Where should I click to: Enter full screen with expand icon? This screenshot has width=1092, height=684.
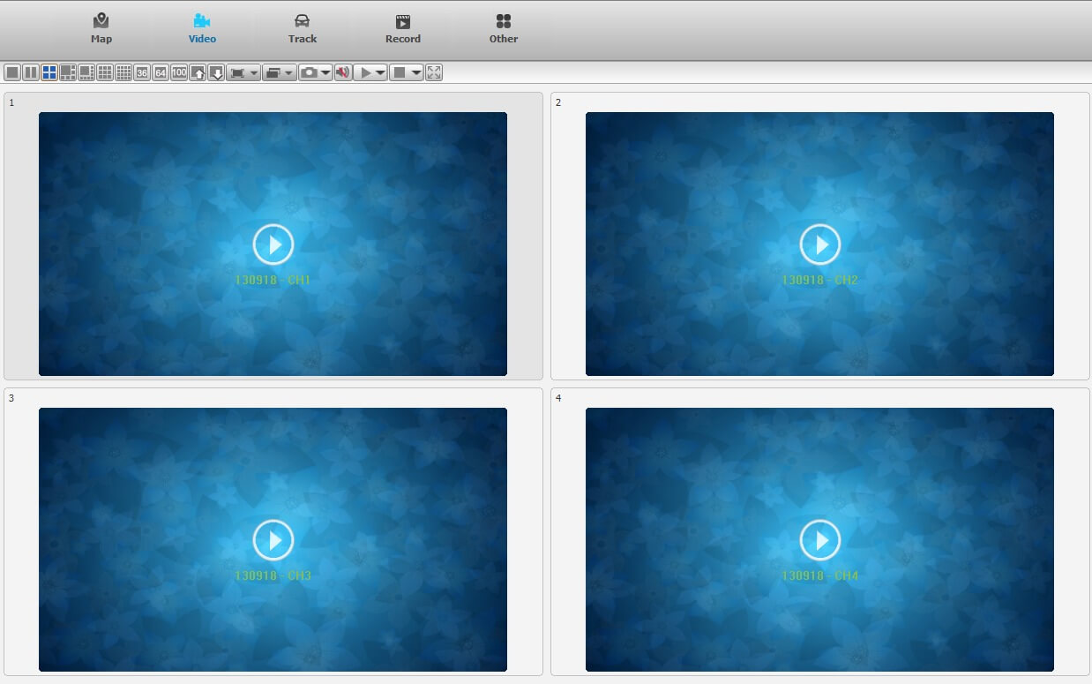pyautogui.click(x=434, y=72)
